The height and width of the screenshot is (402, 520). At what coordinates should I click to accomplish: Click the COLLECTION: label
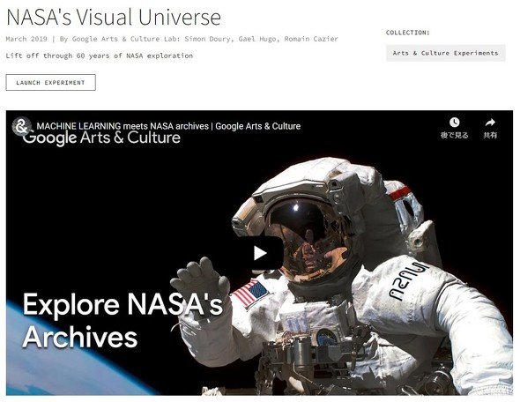(x=407, y=33)
